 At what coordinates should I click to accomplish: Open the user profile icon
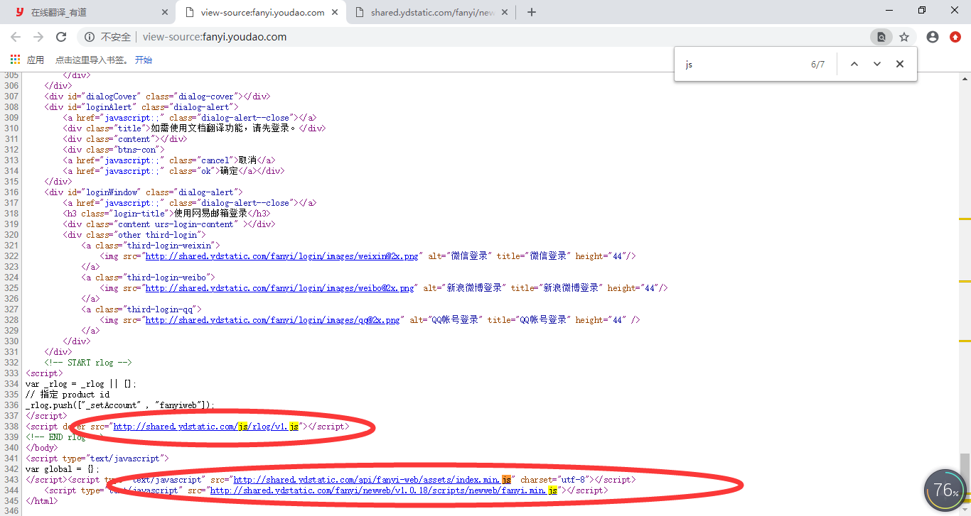933,37
